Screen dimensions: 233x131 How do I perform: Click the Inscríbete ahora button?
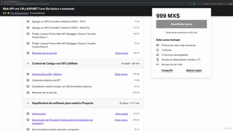click(181, 24)
